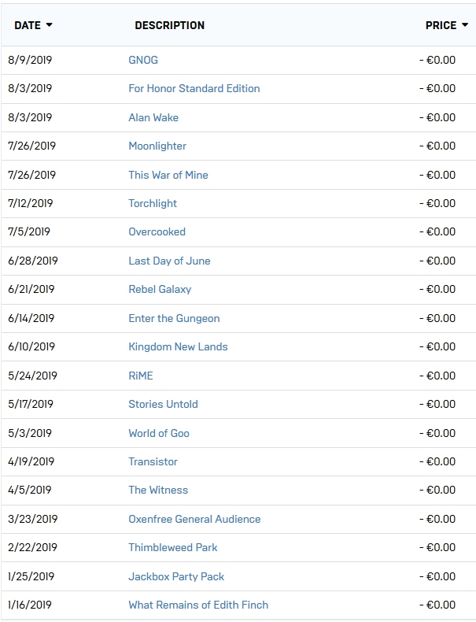View Oxenfree General Audience entry

(x=194, y=519)
